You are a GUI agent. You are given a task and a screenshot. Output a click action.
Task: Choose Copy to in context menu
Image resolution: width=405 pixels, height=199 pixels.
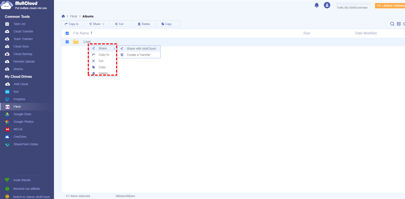point(103,55)
